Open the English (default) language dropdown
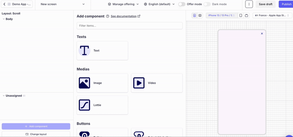 [x=159, y=4]
